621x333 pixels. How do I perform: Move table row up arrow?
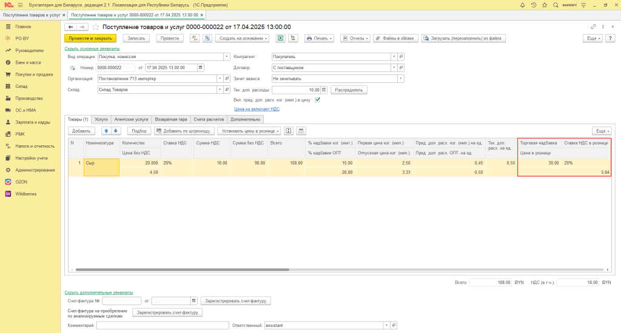(x=106, y=131)
